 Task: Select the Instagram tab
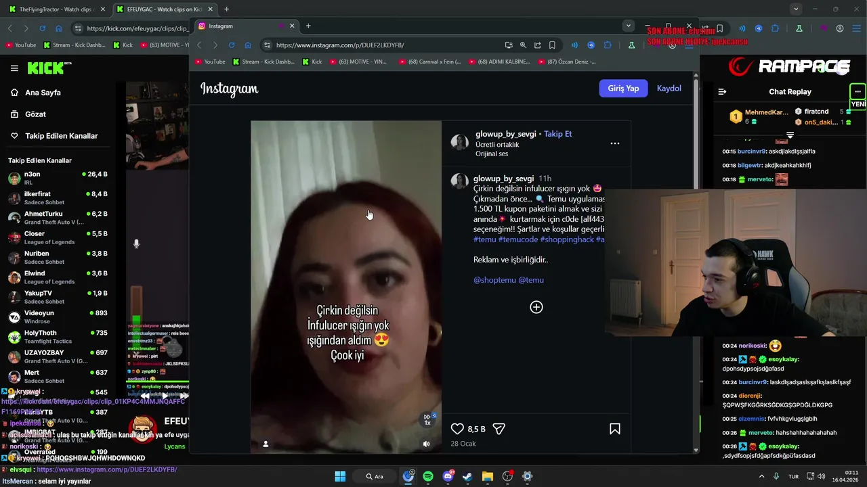247,26
